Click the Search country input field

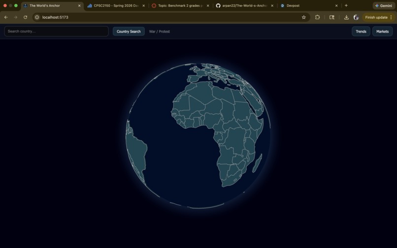click(x=56, y=31)
